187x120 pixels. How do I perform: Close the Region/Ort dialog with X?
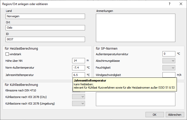tap(181, 4)
